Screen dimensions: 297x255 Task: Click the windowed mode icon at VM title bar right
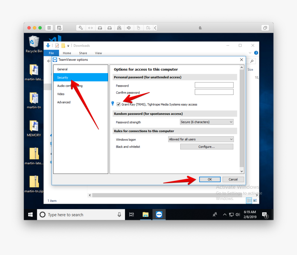tap(265, 28)
